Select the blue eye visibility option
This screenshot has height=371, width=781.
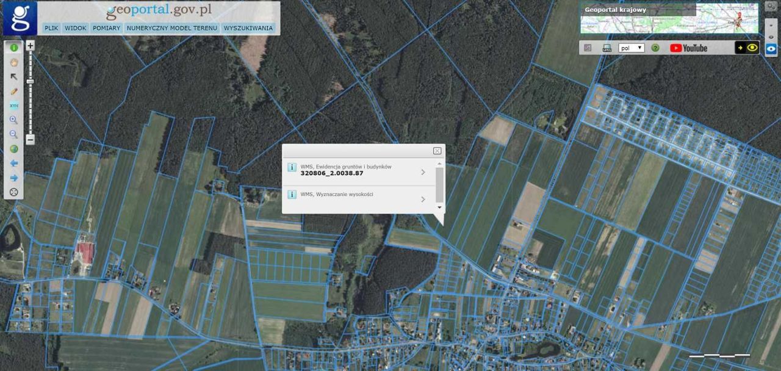771,49
